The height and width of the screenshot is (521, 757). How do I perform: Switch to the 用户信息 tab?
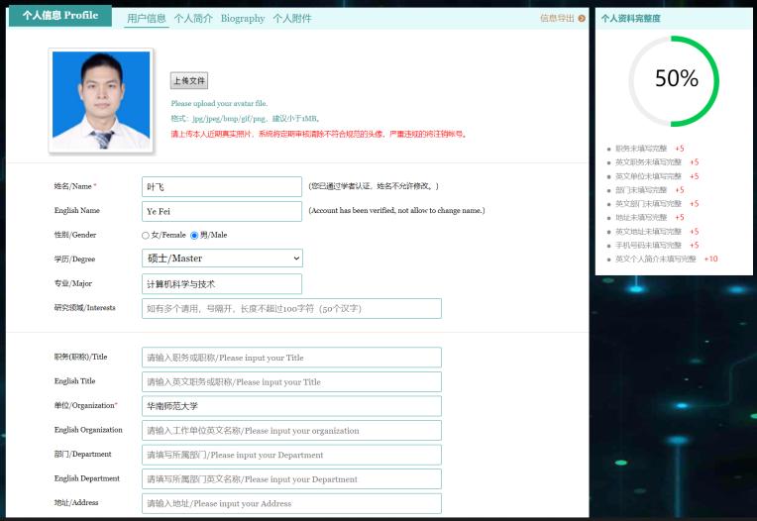click(146, 18)
